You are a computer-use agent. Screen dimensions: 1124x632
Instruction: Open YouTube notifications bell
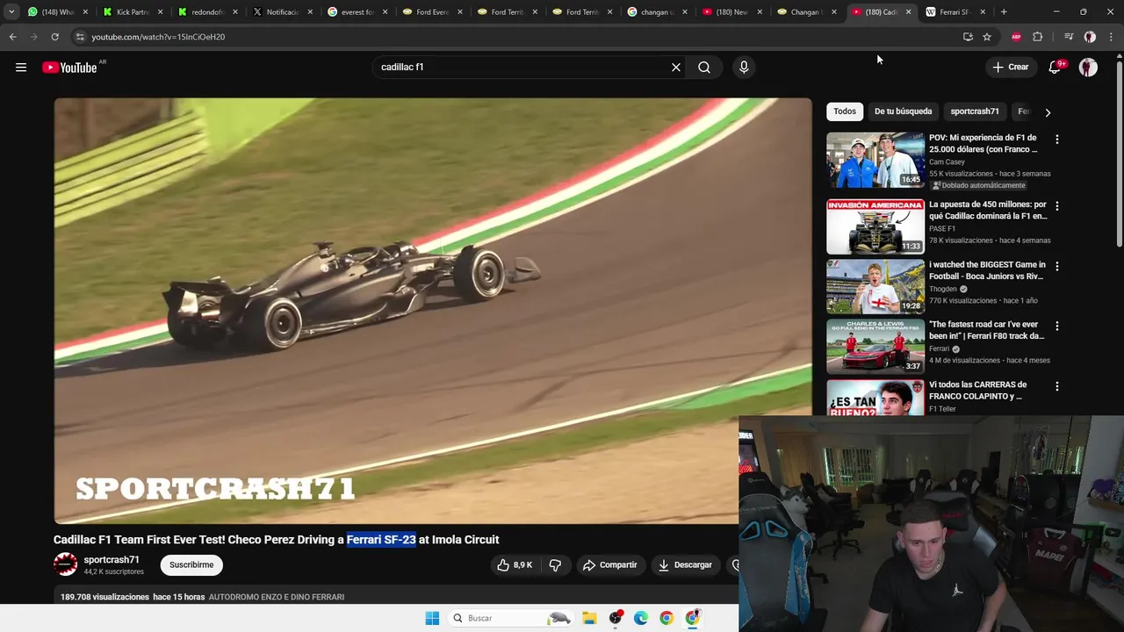(x=1055, y=68)
